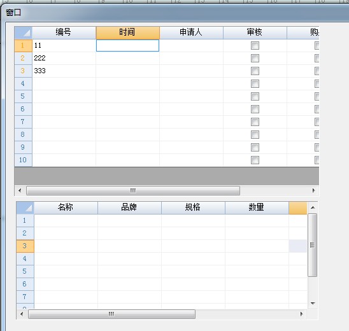
Task: Click down arrow of bottom grid vertical scrollbar
Action: click(x=313, y=303)
